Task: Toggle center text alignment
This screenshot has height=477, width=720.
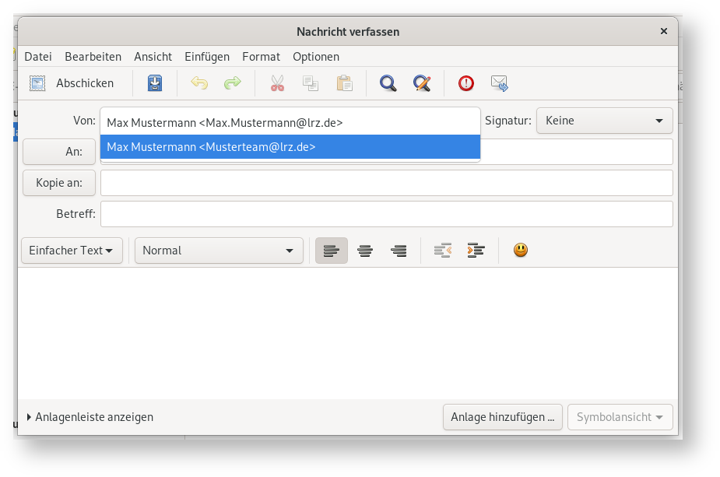Action: [365, 251]
